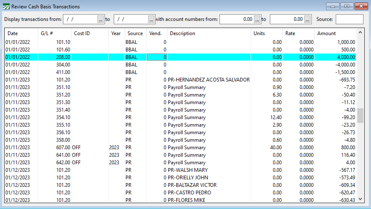Minimize the Review Cash Basis Transactions window

333,6
